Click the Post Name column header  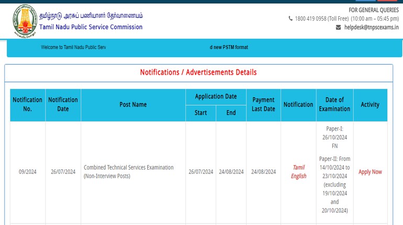pos(133,104)
